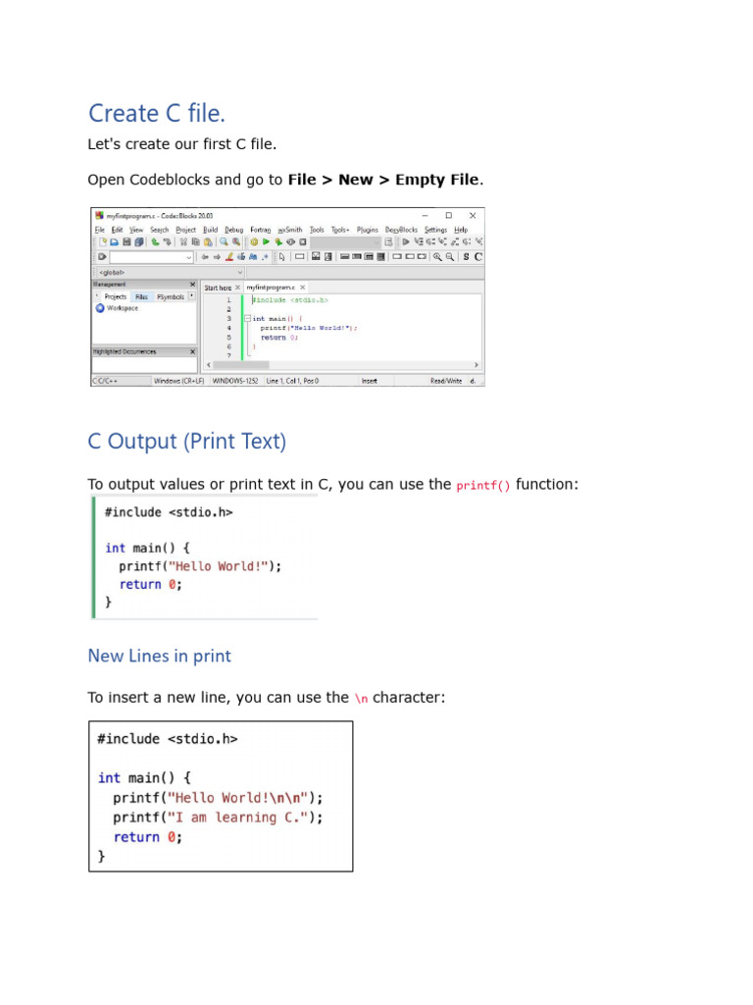Click the yellow gear Build icon
Viewport: 753px width, 1005px height.
[x=254, y=242]
